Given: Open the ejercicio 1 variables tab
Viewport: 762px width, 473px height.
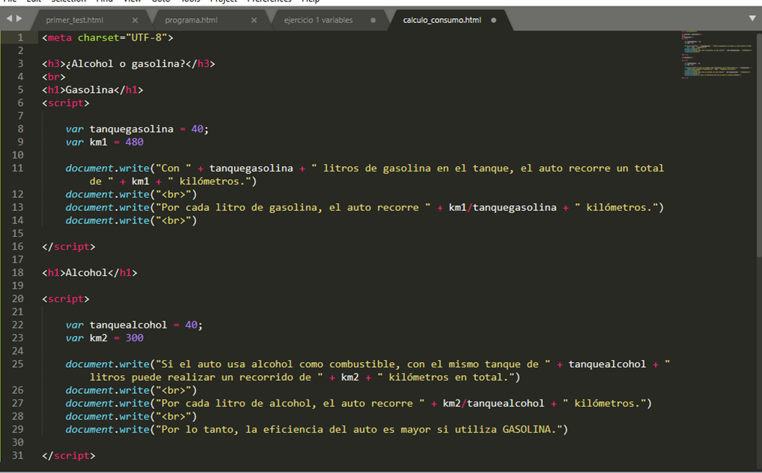Looking at the screenshot, I should (318, 20).
